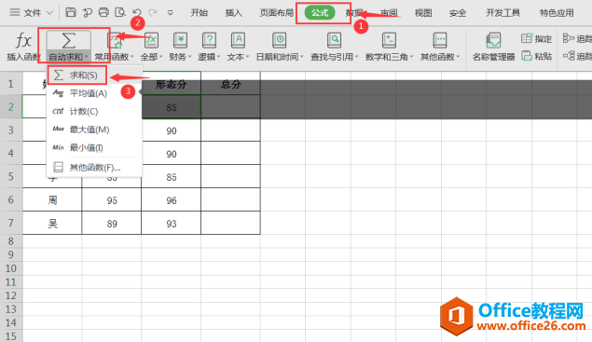Viewport: 592px width, 342px height.
Task: Open the 逻辑 logical functions icon
Action: coord(209,40)
